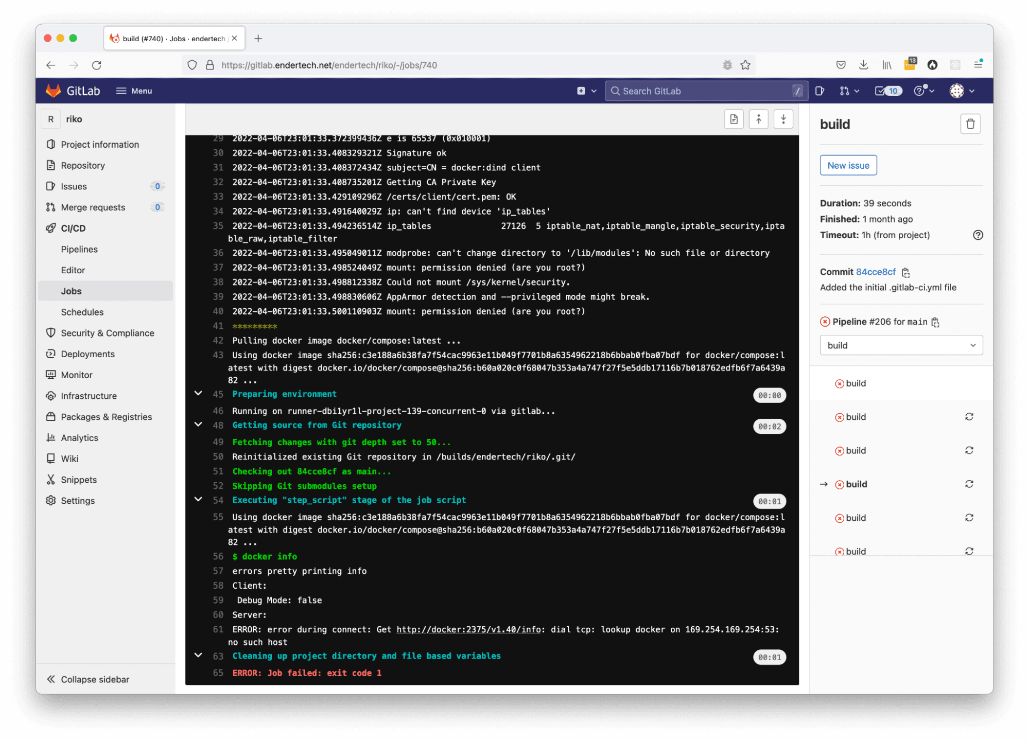Viewport: 1029px width, 741px height.
Task: Collapse the Preparing environment log section
Action: 198,394
